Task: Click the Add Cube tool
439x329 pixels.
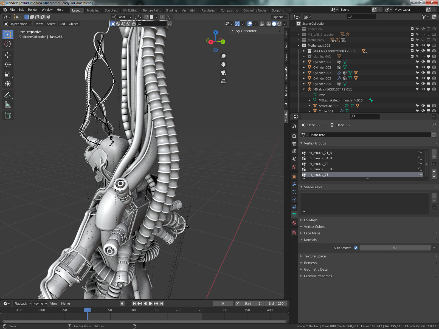Action: (8, 116)
